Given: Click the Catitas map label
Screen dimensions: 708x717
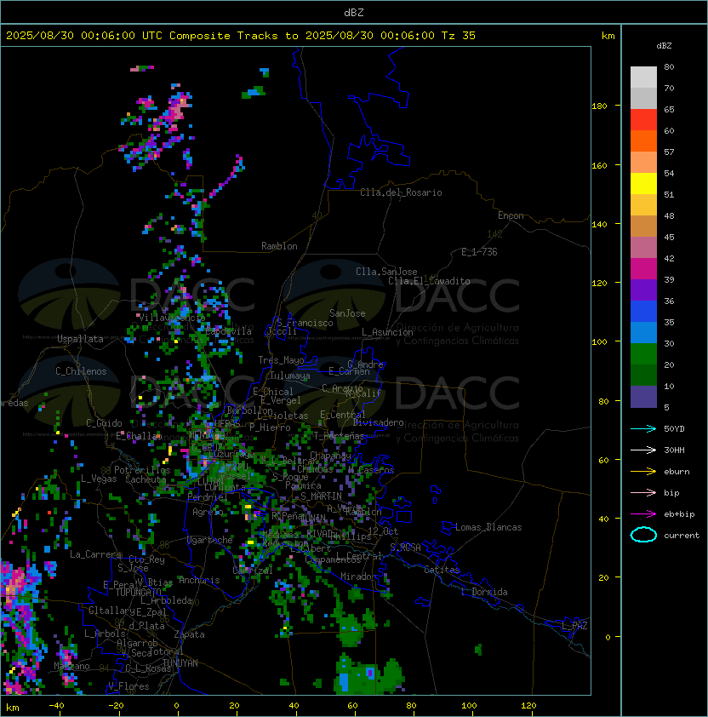Looking at the screenshot, I should click(x=442, y=570).
